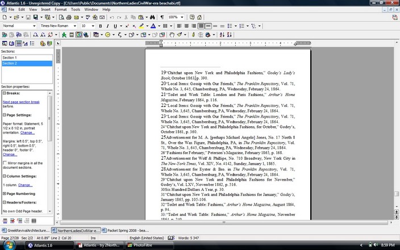The height and width of the screenshot is (250, 400).
Task: Click Change link for margins
Action: [x=10, y=155]
